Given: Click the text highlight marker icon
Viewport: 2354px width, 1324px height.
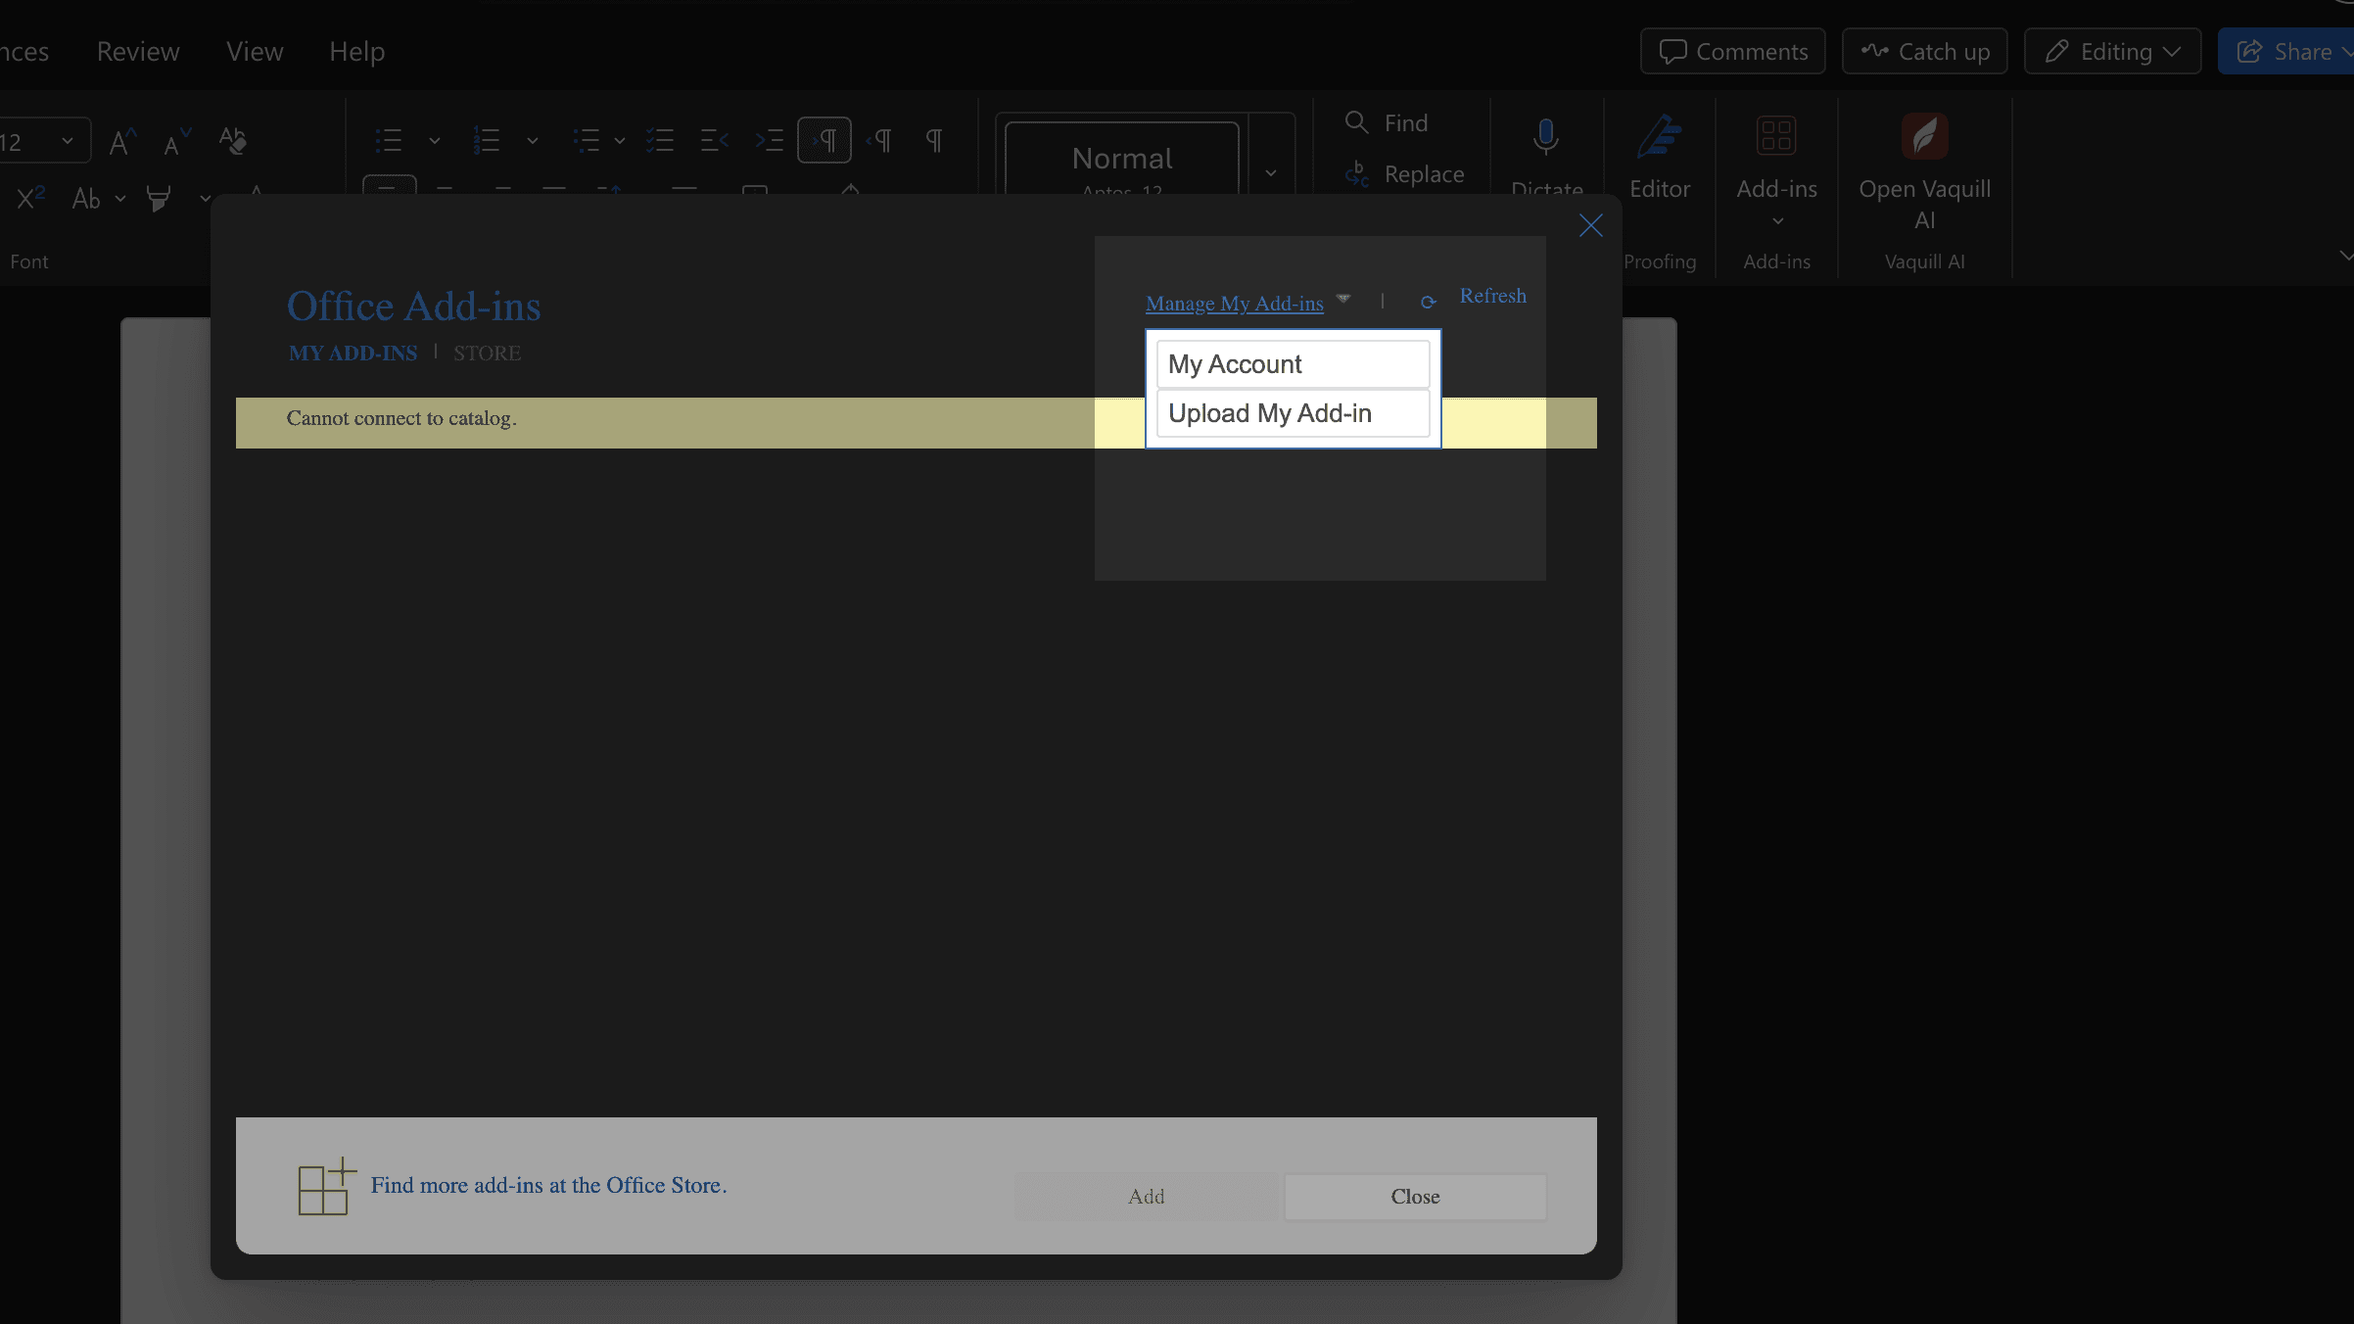Looking at the screenshot, I should coord(159,199).
